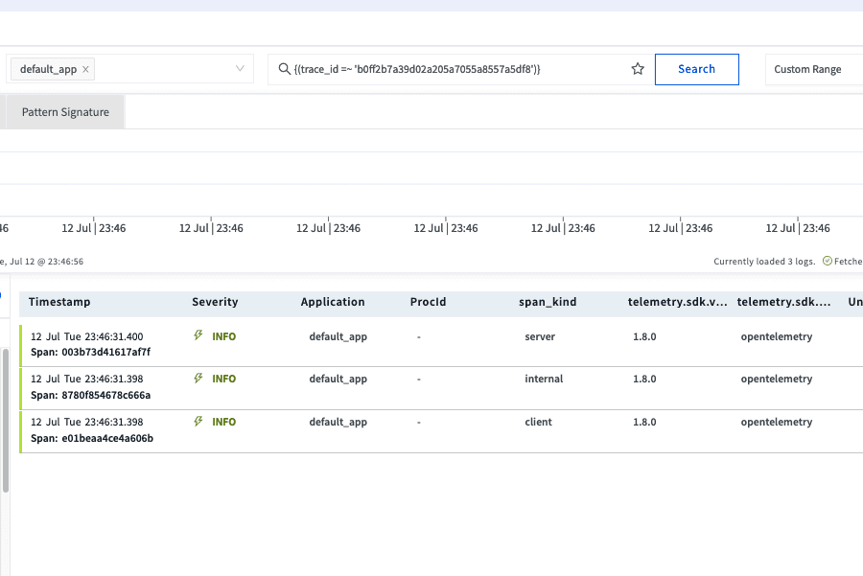Expand the application selector dropdown arrow
Image resolution: width=863 pixels, height=576 pixels.
pyautogui.click(x=240, y=69)
